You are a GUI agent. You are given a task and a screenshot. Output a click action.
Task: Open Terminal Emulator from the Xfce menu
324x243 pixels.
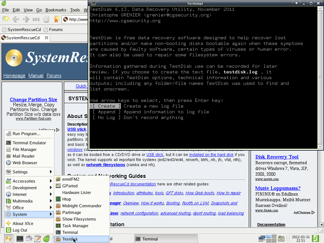[x=29, y=143]
